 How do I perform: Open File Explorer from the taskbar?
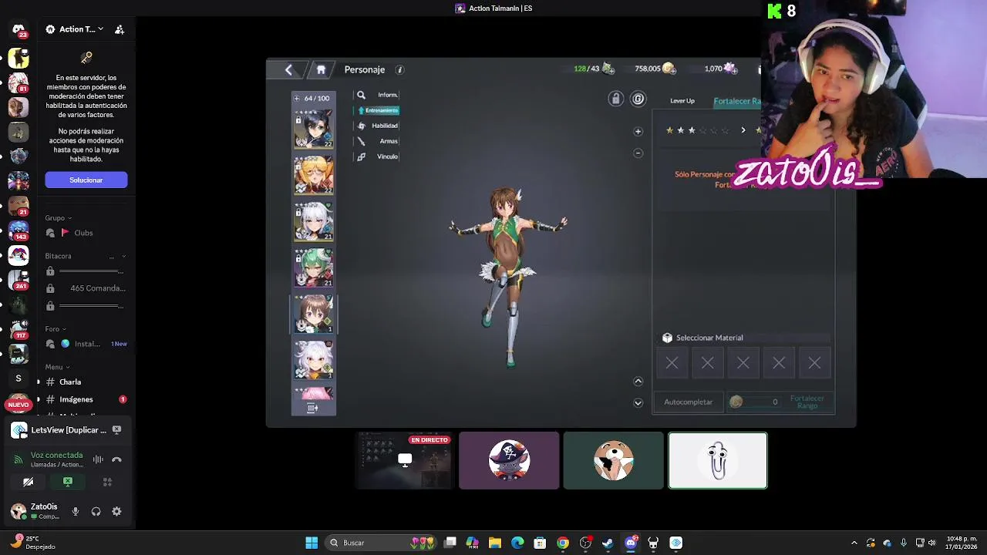(495, 543)
